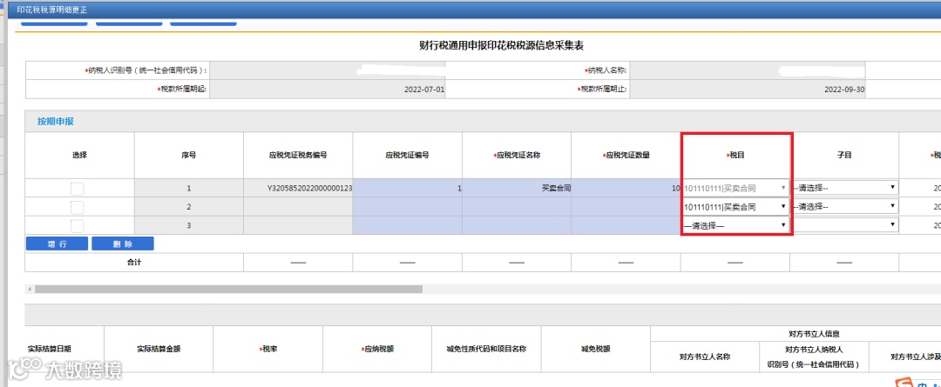The height and width of the screenshot is (387, 941).
Task: Click the 选择 column header
Action: (x=80, y=155)
